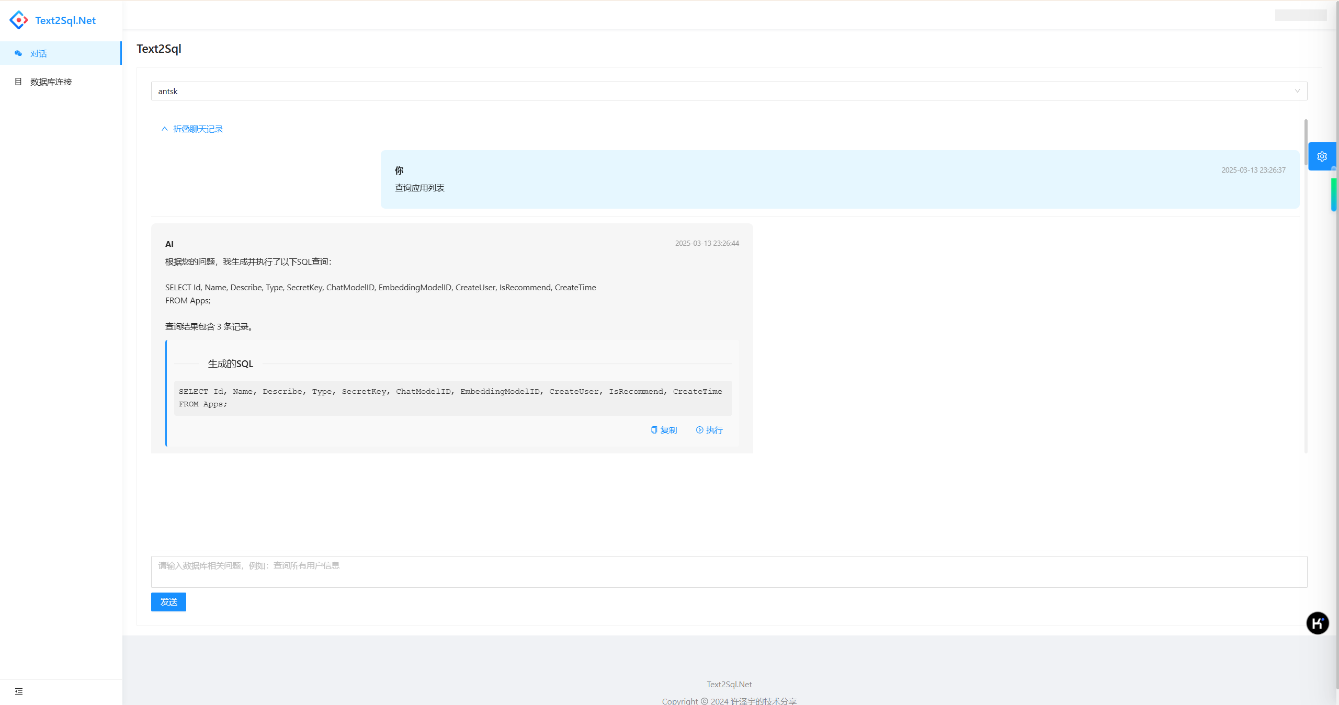Select the 数据库连接 menu entry
1339x705 pixels.
51,82
